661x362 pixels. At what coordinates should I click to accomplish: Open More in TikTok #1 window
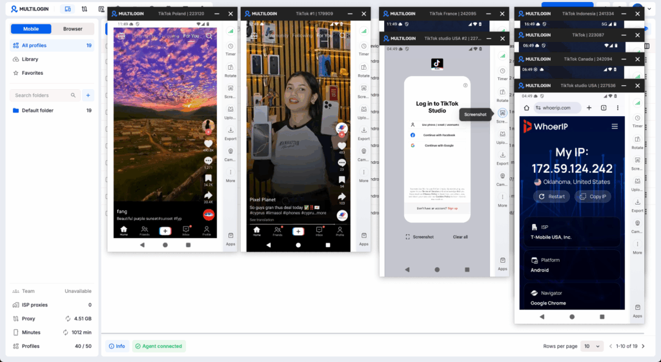tap(364, 176)
